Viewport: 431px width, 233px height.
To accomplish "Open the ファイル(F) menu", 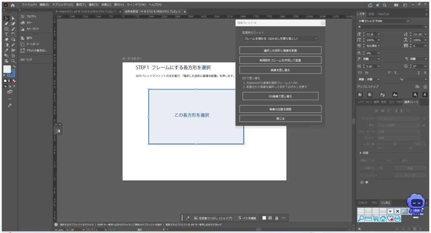I will pyautogui.click(x=29, y=5).
